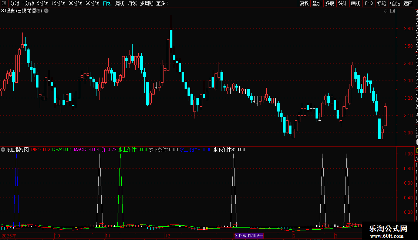Image resolution: width=418 pixels, height=240 pixels.
Task: Switch to 分时 intraday view
Action: click(x=15, y=3)
